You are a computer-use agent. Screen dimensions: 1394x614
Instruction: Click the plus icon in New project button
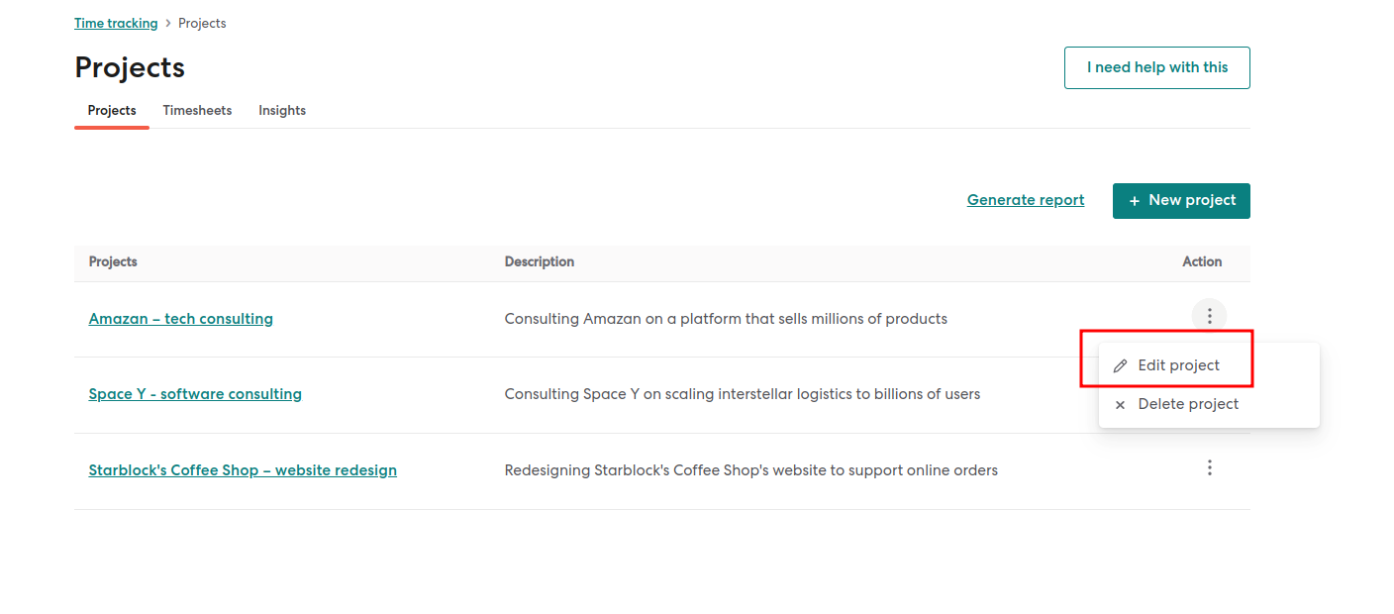pos(1135,201)
